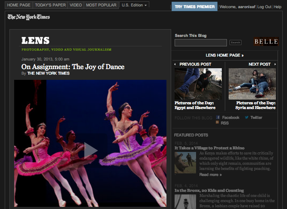Open Pictures of the Day: Syria and Elsewhere title
Image resolution: width=287 pixels, height=209 pixels.
coord(255,105)
